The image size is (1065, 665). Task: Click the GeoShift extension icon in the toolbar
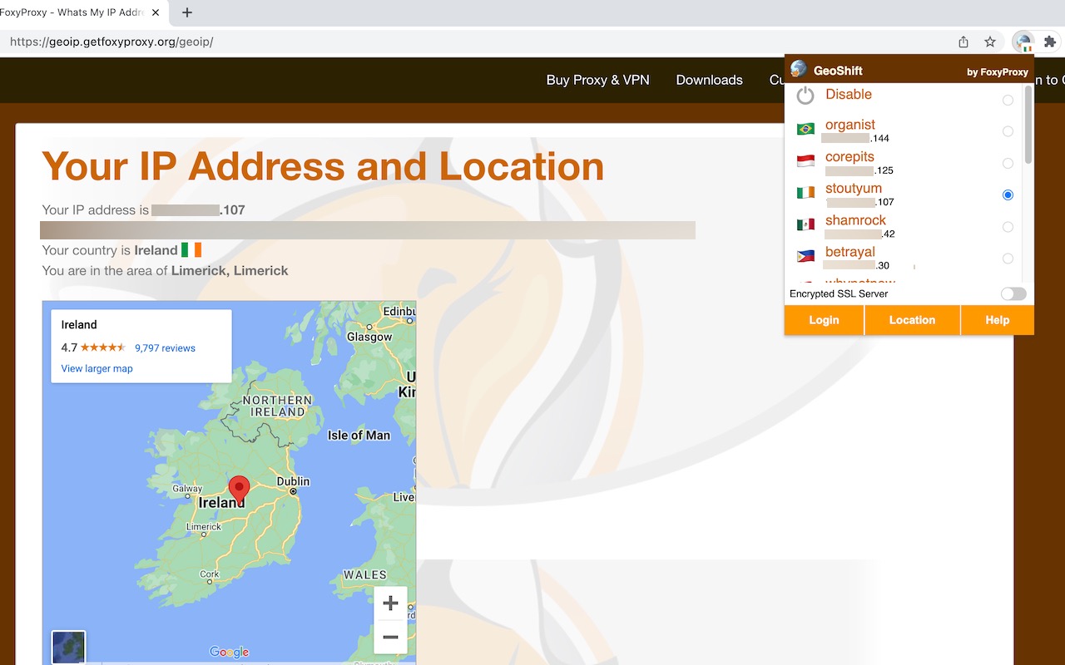[1023, 42]
